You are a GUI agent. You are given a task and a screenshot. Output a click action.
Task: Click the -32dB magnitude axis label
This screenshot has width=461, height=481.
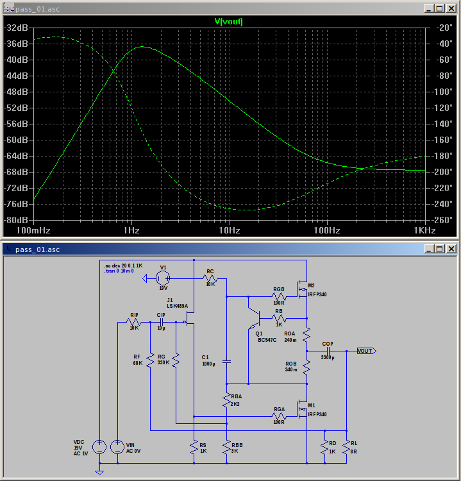point(16,28)
